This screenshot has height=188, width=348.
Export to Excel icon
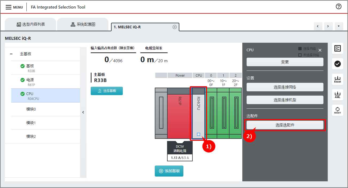(337, 79)
